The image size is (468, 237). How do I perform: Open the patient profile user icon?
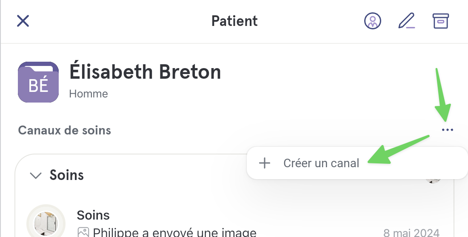coord(373,21)
